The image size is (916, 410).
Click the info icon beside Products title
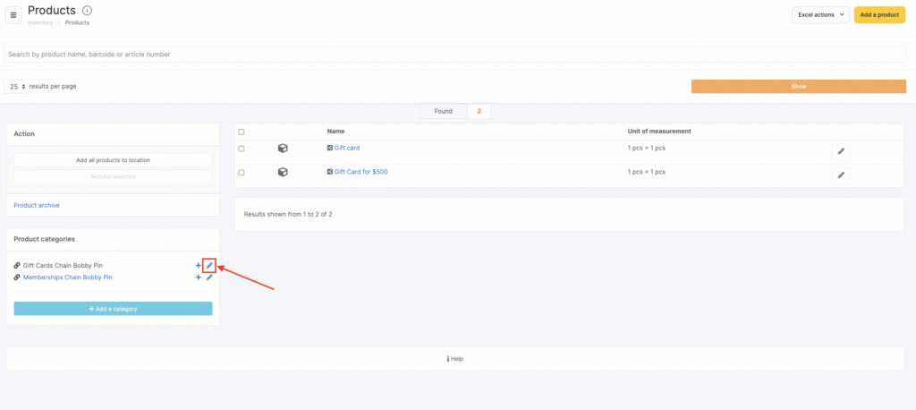point(87,11)
